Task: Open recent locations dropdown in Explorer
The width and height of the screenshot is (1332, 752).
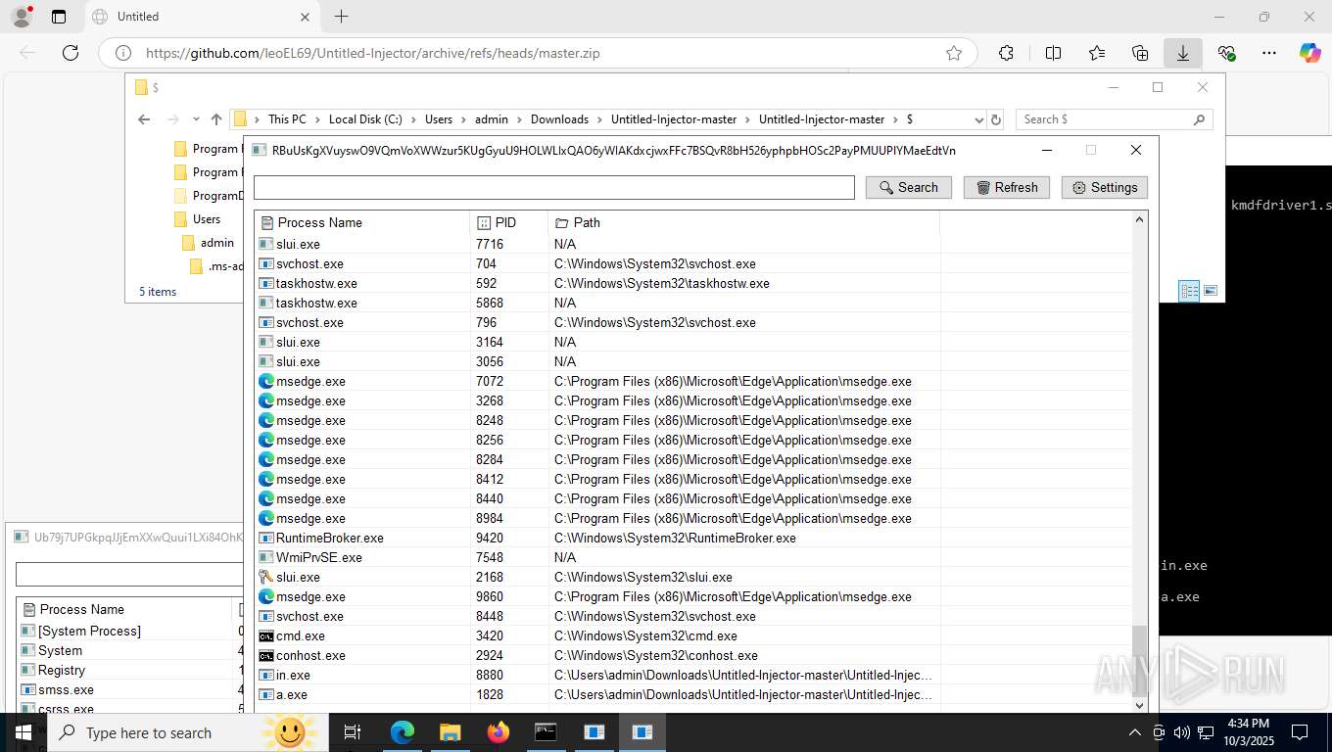Action: [196, 119]
